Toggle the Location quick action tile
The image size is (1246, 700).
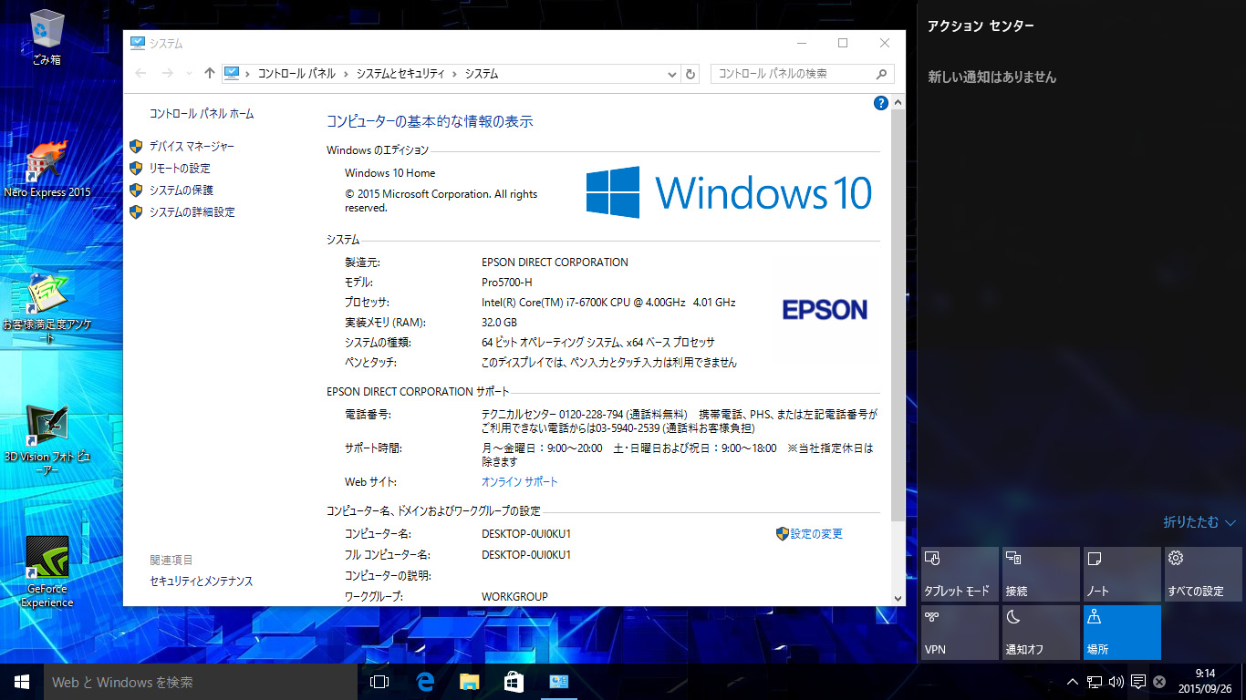tap(1122, 633)
